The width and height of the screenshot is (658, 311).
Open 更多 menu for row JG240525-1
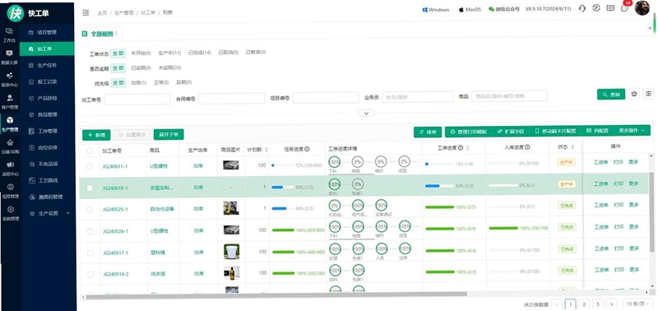[633, 205]
